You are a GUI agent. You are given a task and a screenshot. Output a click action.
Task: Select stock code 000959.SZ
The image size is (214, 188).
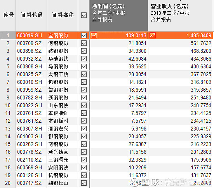30,90
